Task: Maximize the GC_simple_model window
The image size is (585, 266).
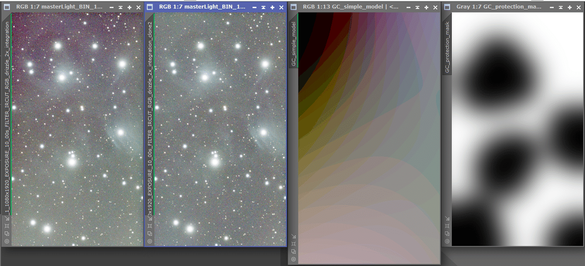Action: (426, 7)
